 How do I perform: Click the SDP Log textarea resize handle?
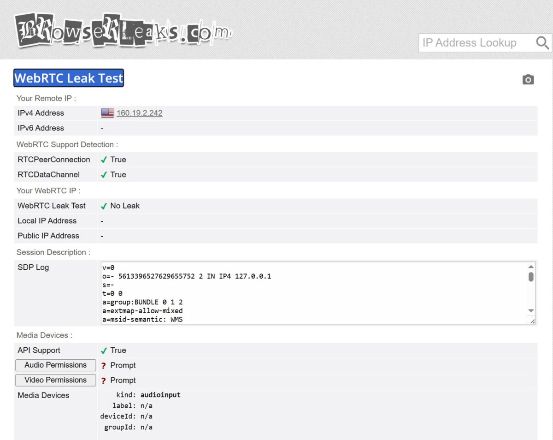click(532, 321)
